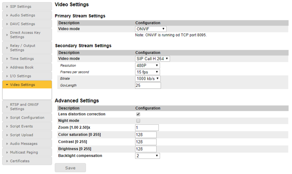The image size is (292, 174).
Task: Open the Primary Stream Video mode dropdown
Action: tap(151, 29)
